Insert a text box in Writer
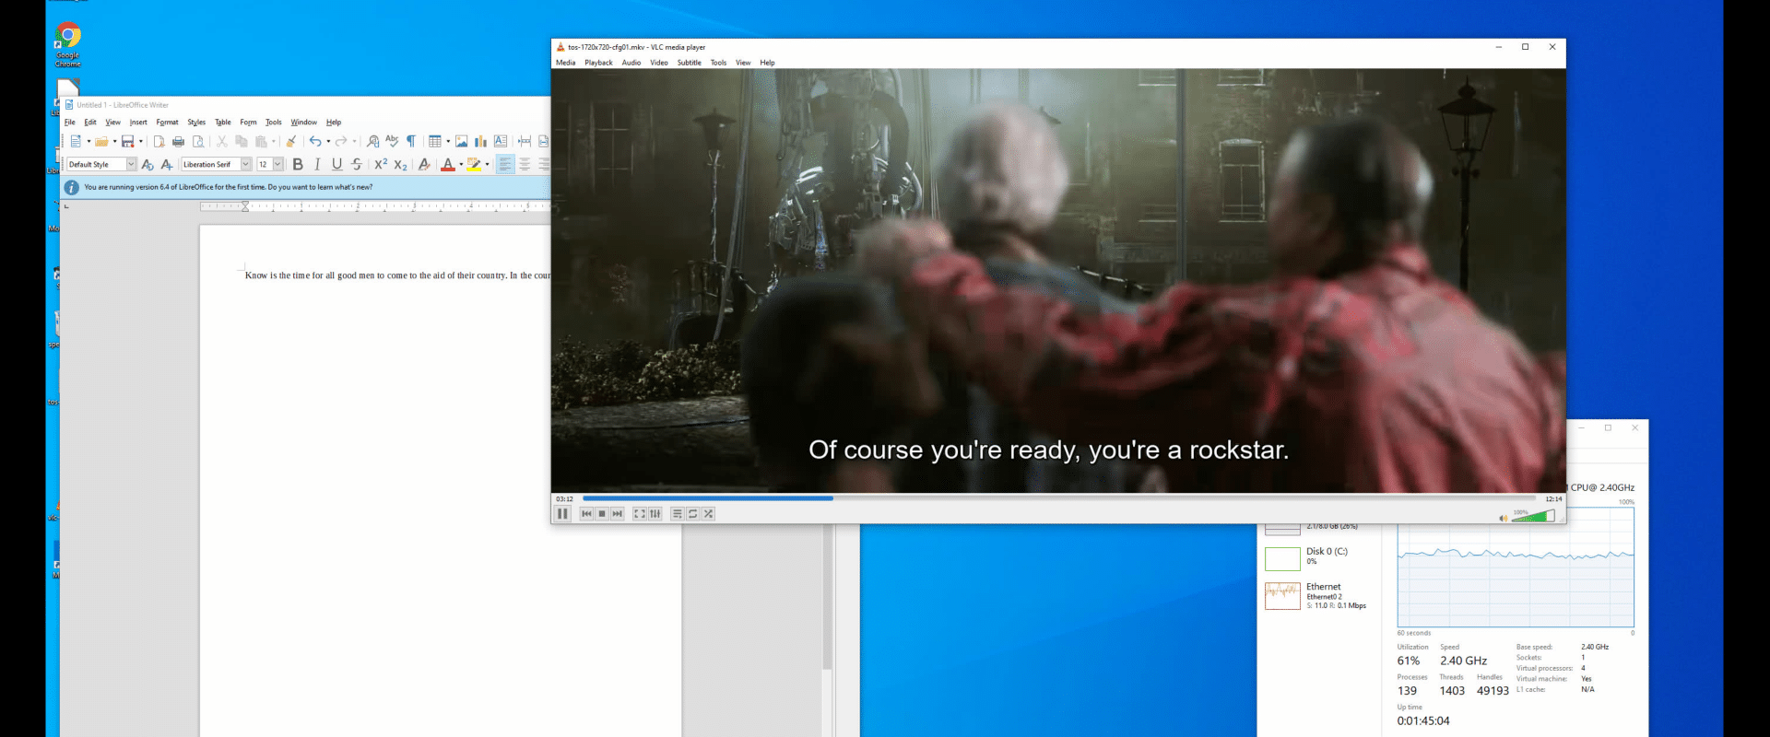Viewport: 1770px width, 737px height. tap(501, 141)
